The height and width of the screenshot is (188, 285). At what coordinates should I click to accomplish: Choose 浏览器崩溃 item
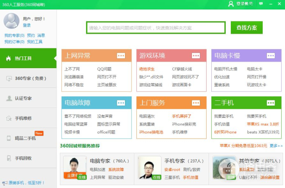pyautogui.click(x=74, y=77)
